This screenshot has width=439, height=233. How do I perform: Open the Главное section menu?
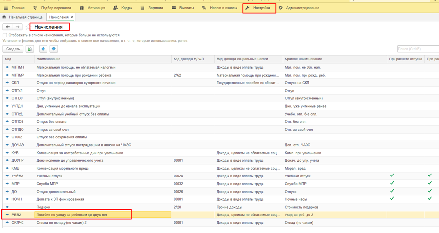(15, 8)
